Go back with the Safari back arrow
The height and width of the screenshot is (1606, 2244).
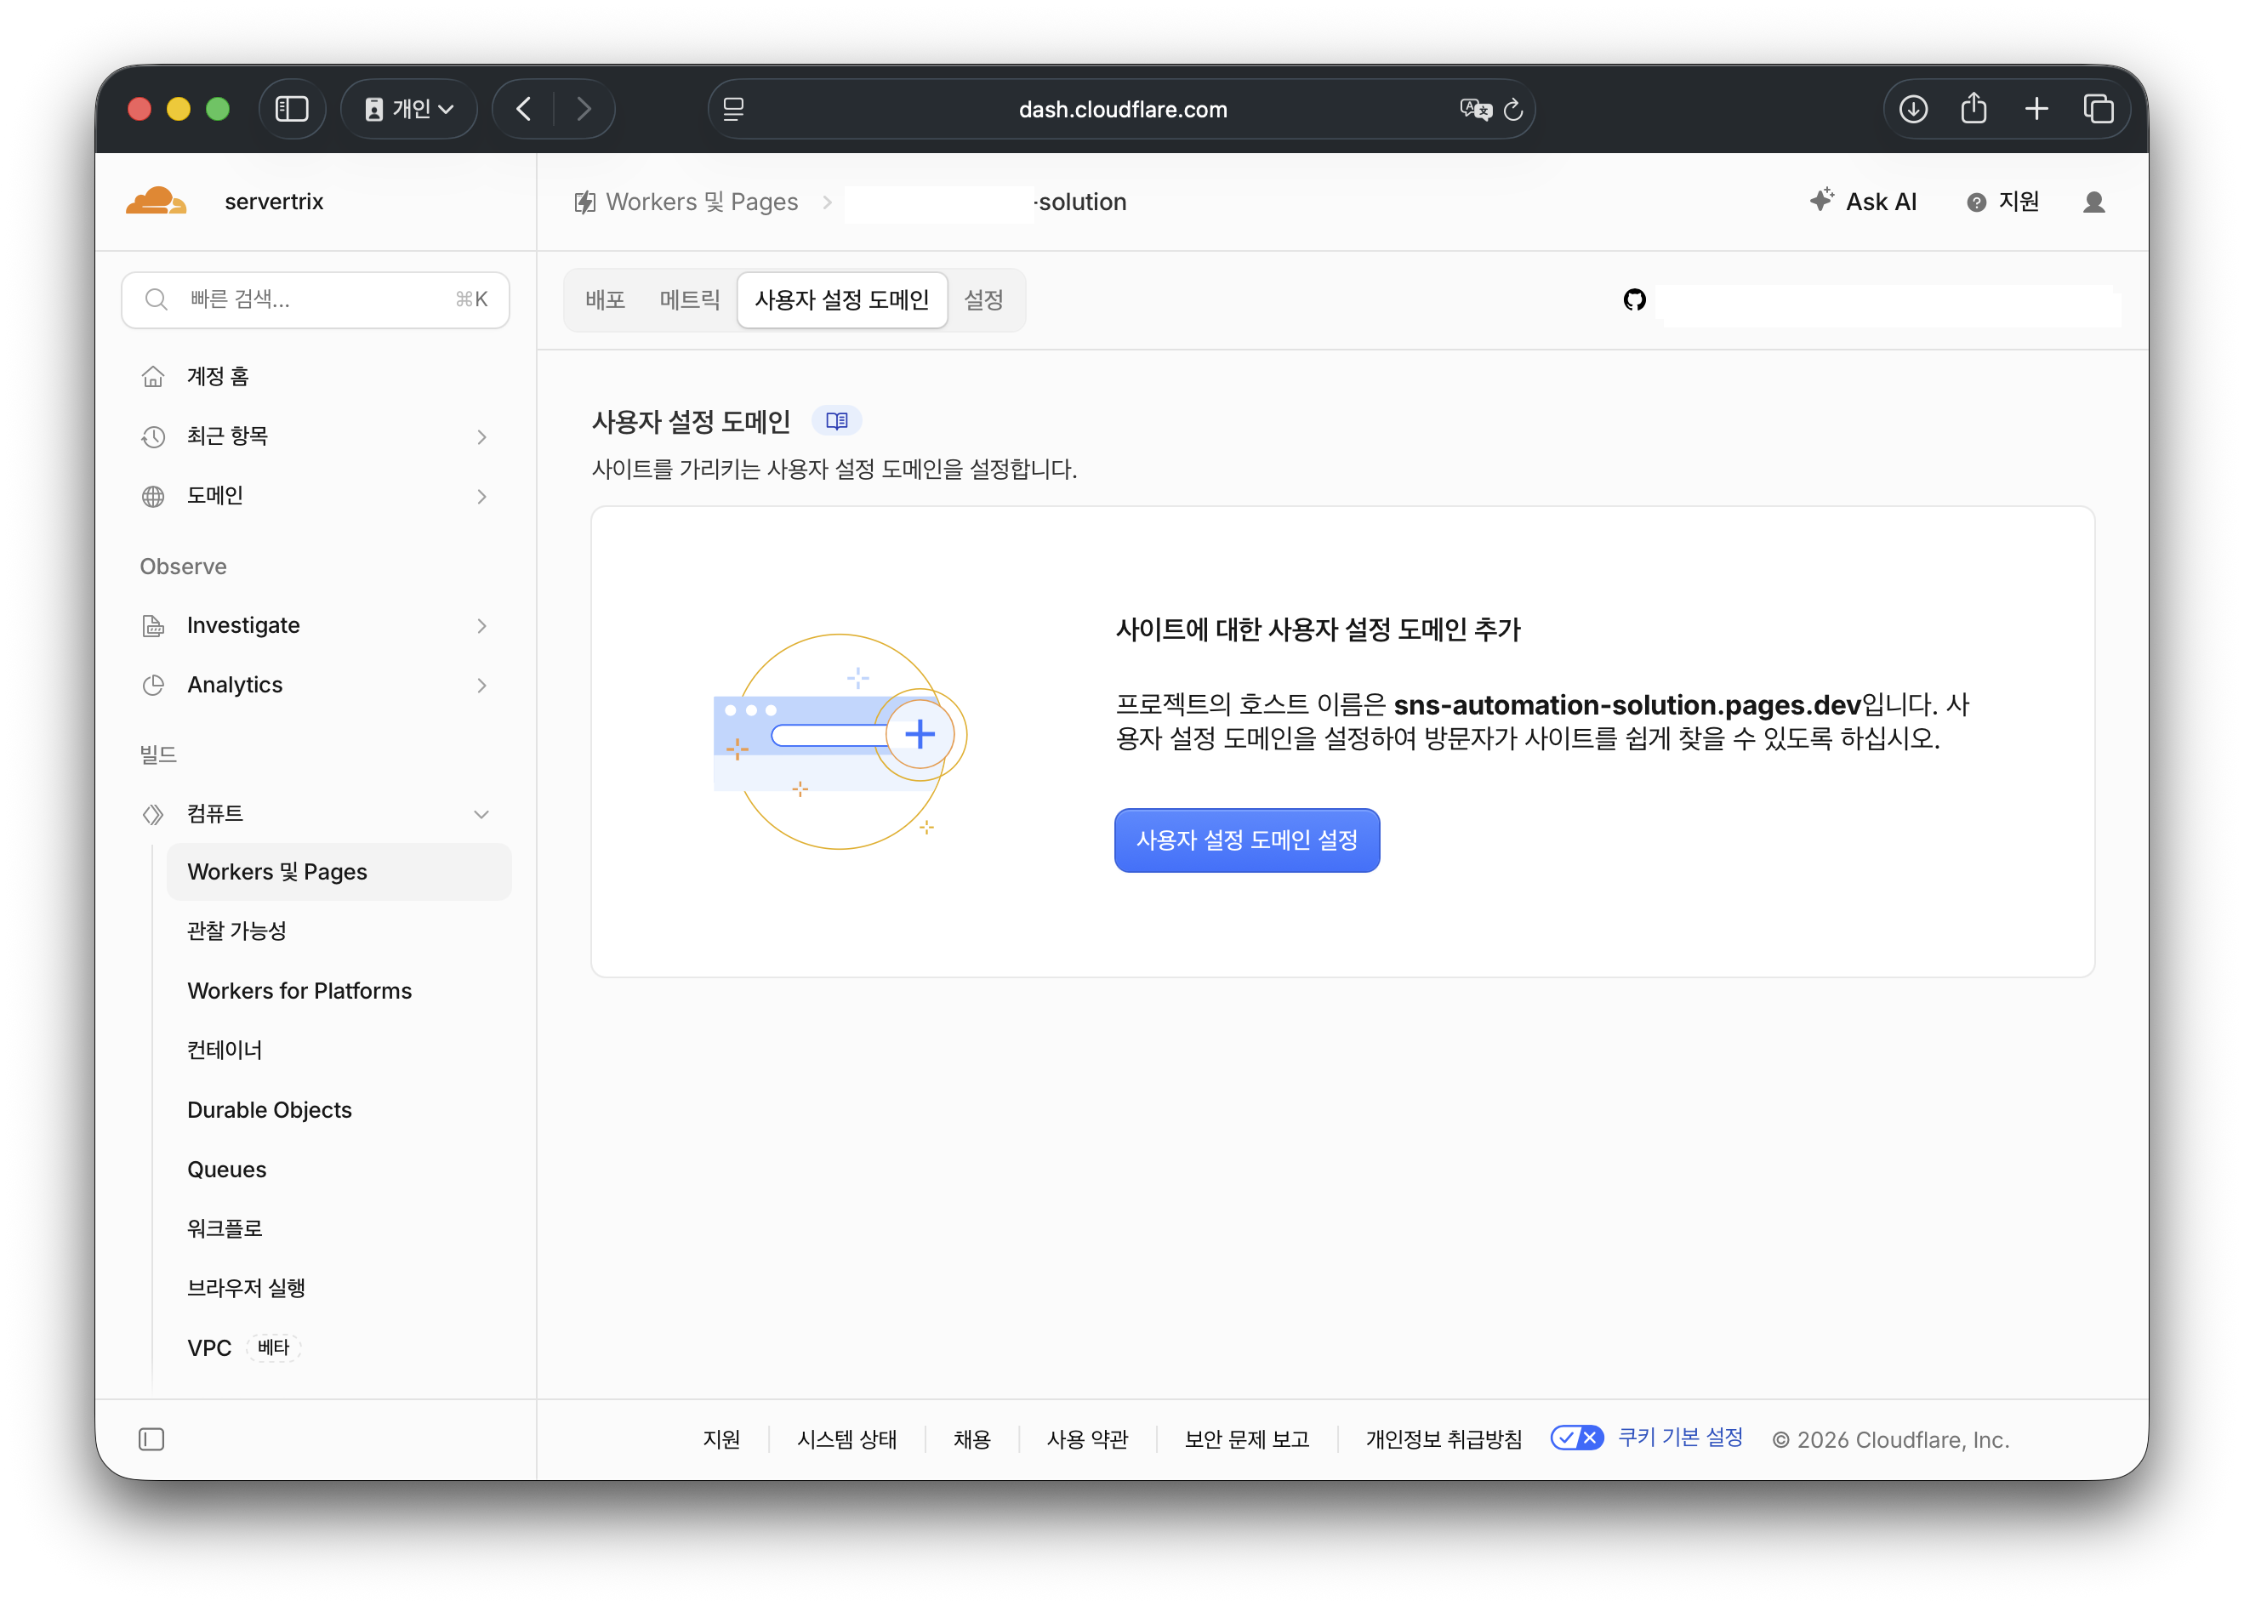(x=524, y=109)
